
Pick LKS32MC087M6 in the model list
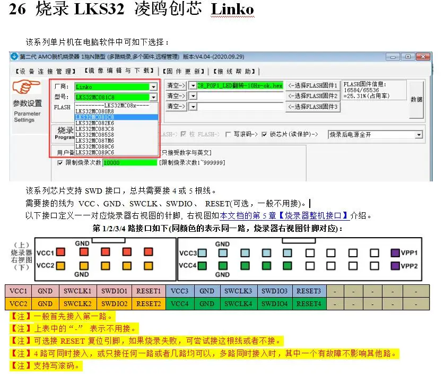(116, 141)
